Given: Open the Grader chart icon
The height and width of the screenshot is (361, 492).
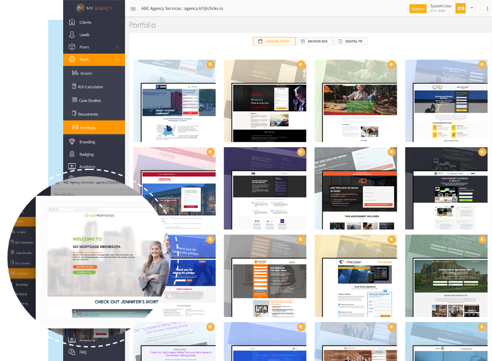Looking at the screenshot, I should tap(75, 73).
